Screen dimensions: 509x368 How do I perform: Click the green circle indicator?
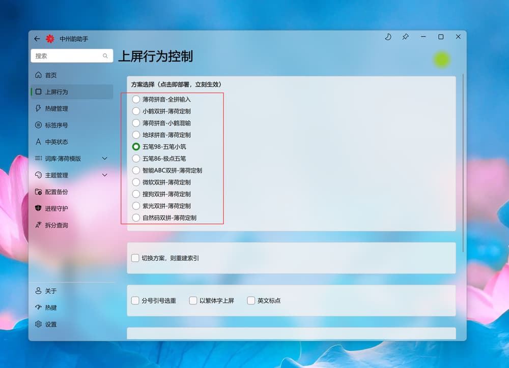click(441, 60)
